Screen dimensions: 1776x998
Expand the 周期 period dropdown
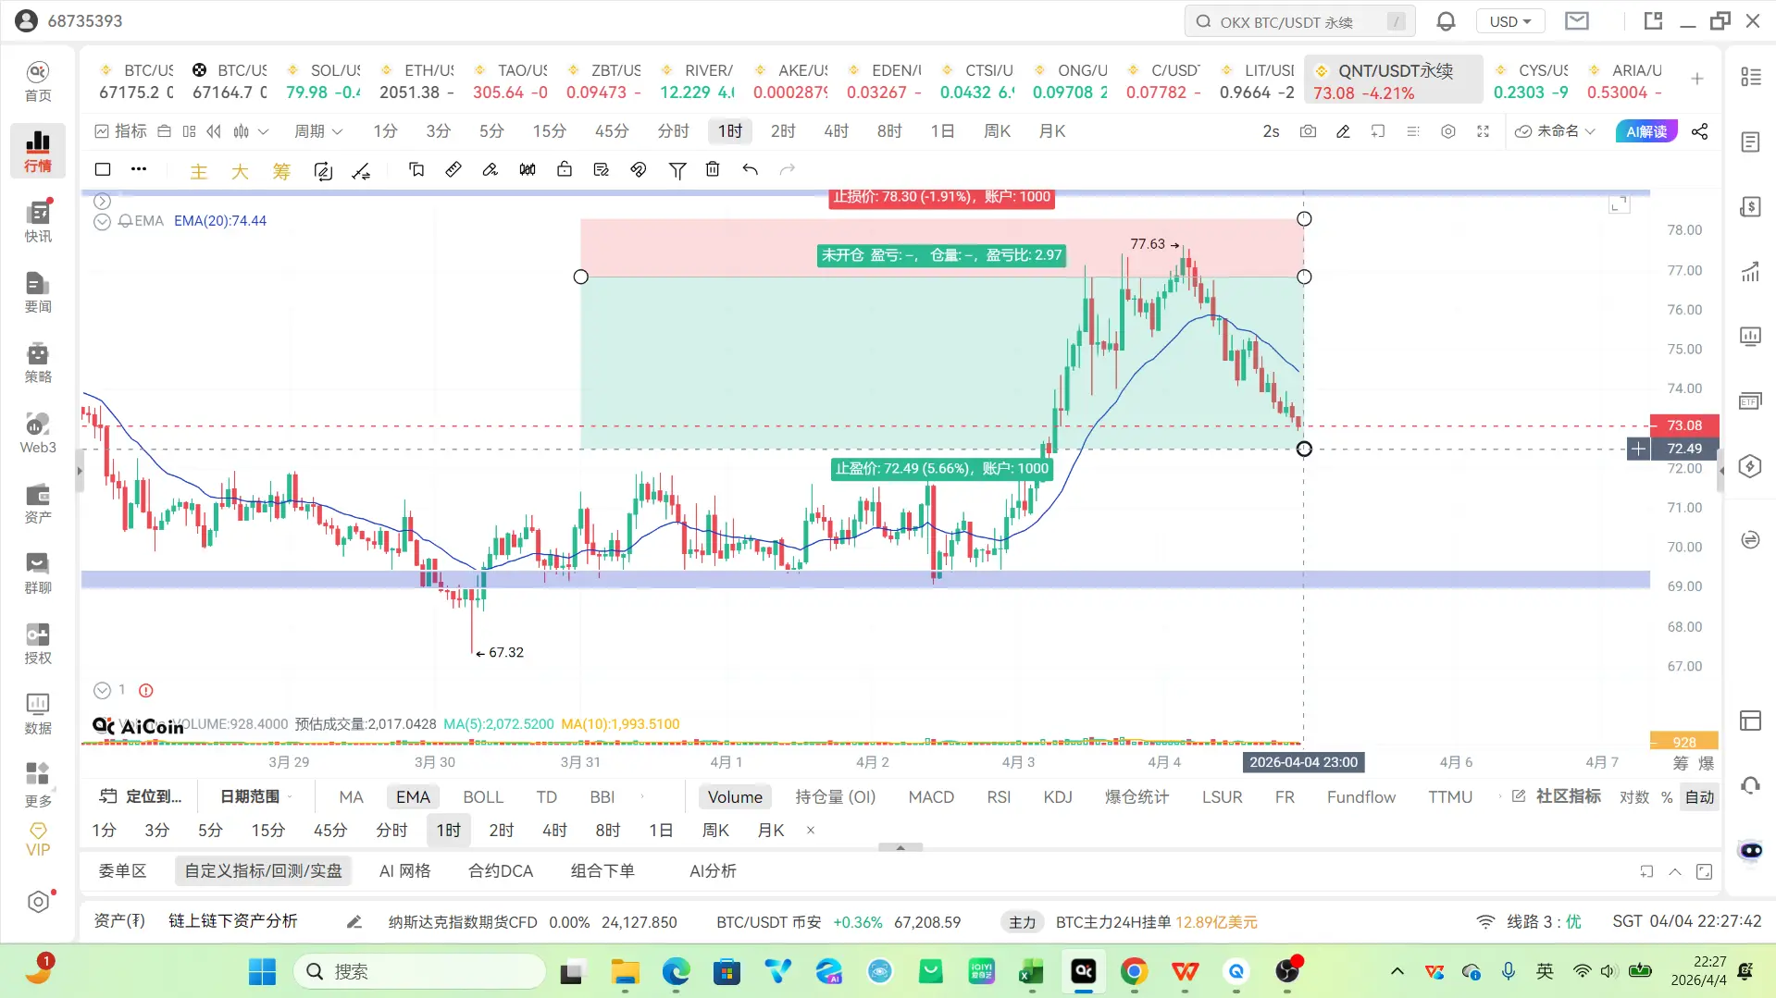318,131
